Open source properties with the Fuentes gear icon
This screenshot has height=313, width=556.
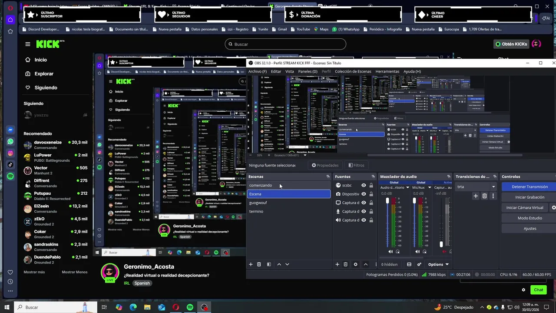pyautogui.click(x=356, y=264)
